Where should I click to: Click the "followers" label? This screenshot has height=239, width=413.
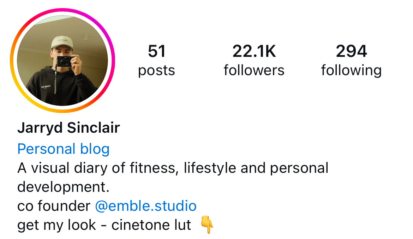(254, 70)
